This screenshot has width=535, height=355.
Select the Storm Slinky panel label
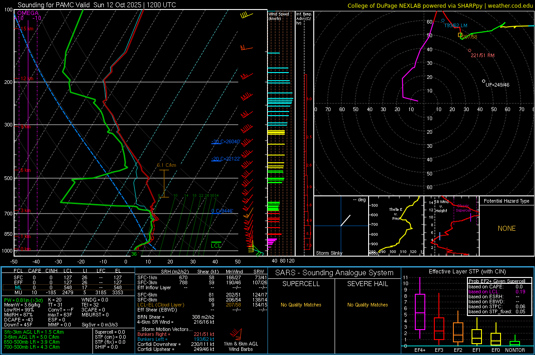click(329, 253)
